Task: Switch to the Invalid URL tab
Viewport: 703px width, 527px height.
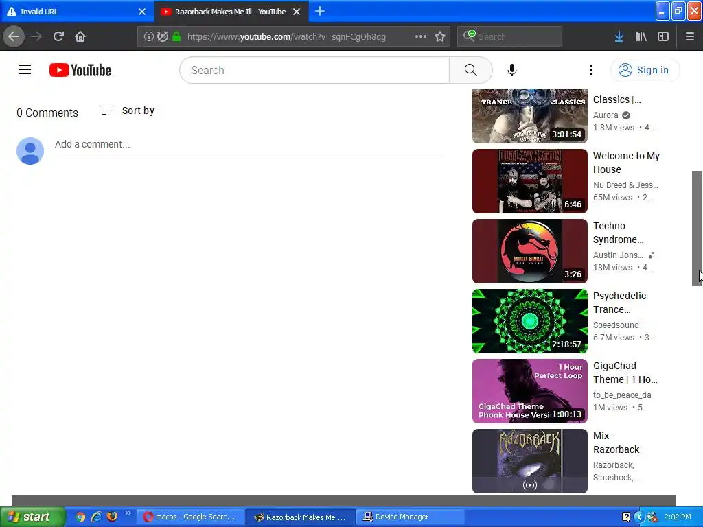Action: (x=77, y=11)
